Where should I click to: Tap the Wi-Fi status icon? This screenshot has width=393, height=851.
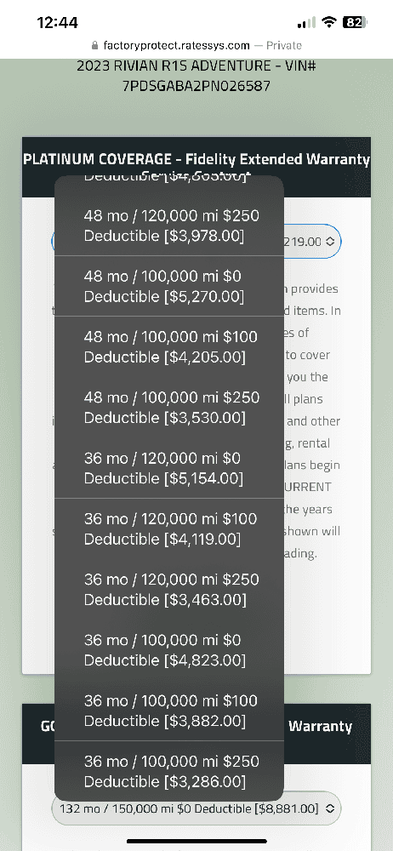328,22
